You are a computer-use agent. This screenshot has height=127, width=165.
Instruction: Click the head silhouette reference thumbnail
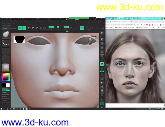click(19, 39)
